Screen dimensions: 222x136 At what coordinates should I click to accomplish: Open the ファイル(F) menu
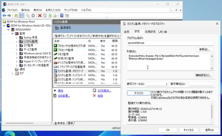[12, 10]
